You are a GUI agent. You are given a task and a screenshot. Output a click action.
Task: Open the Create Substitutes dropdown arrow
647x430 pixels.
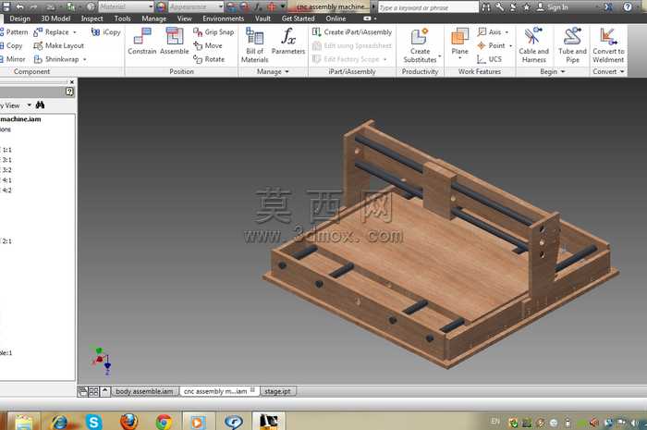[x=440, y=55]
